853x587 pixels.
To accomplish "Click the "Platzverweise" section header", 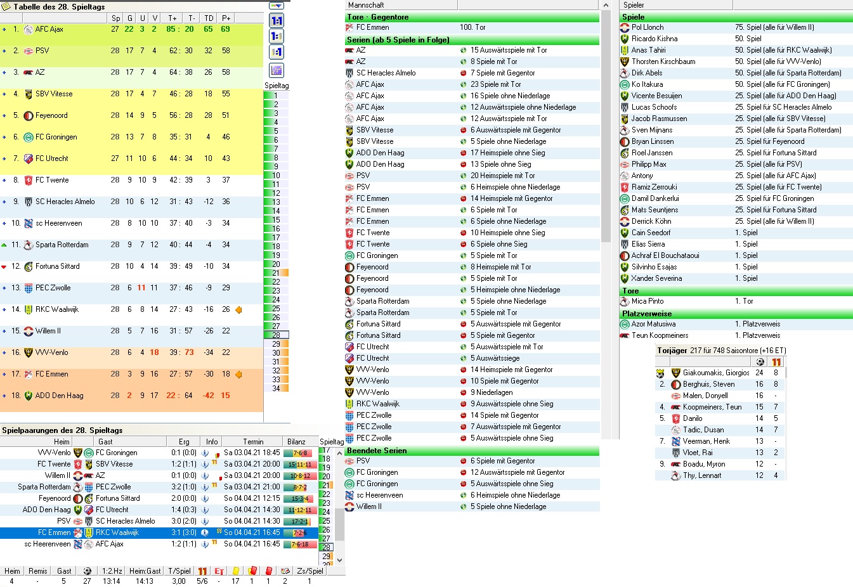I will (x=736, y=314).
